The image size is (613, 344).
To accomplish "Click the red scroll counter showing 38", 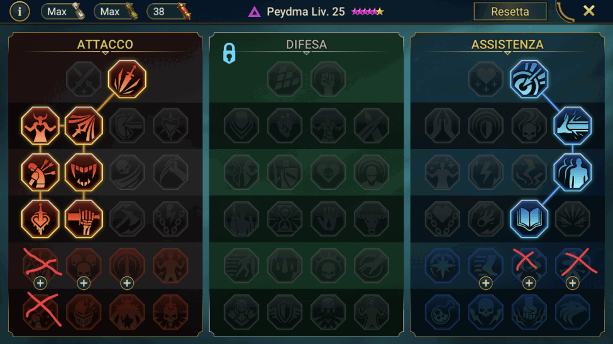I will pos(169,11).
